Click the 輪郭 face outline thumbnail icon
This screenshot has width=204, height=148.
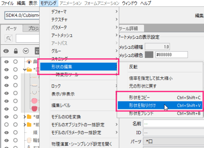click(29, 140)
